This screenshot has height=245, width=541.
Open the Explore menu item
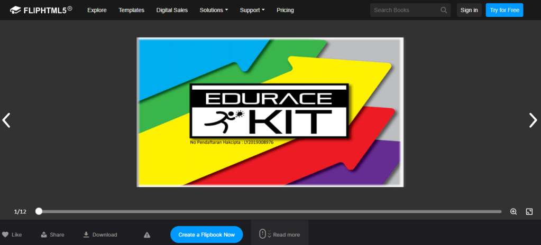tap(97, 10)
